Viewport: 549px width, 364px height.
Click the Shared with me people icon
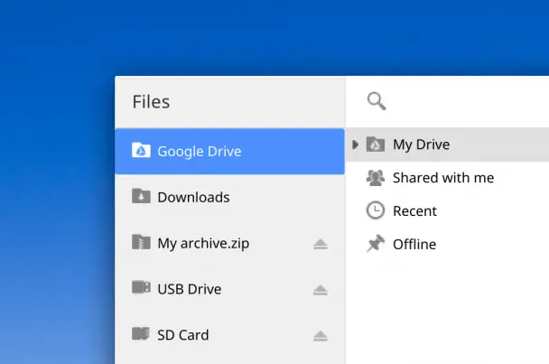(x=376, y=178)
